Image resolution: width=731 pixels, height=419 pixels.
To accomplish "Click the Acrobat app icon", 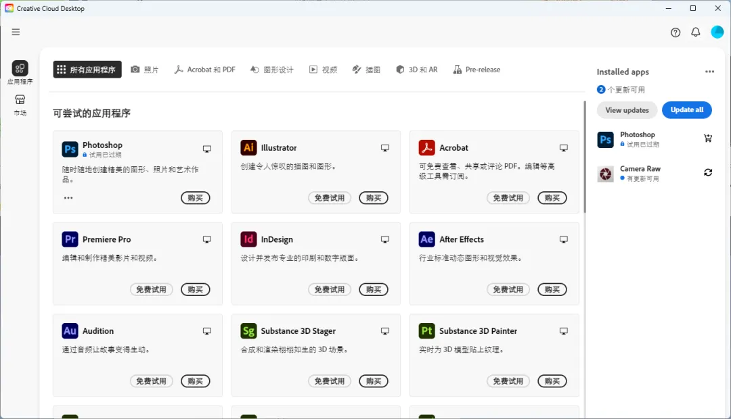I will tap(426, 147).
